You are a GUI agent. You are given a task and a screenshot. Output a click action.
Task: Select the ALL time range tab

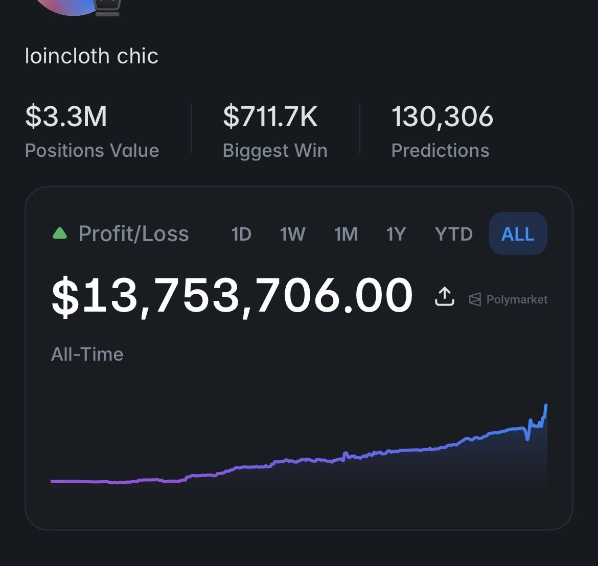pos(518,233)
